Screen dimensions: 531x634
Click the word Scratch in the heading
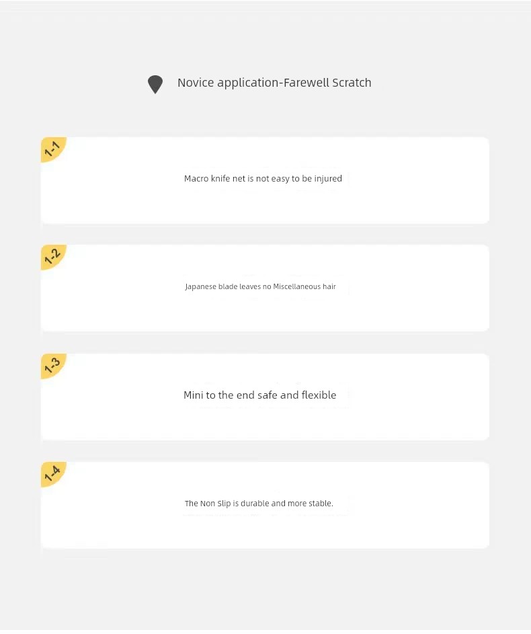tap(352, 83)
